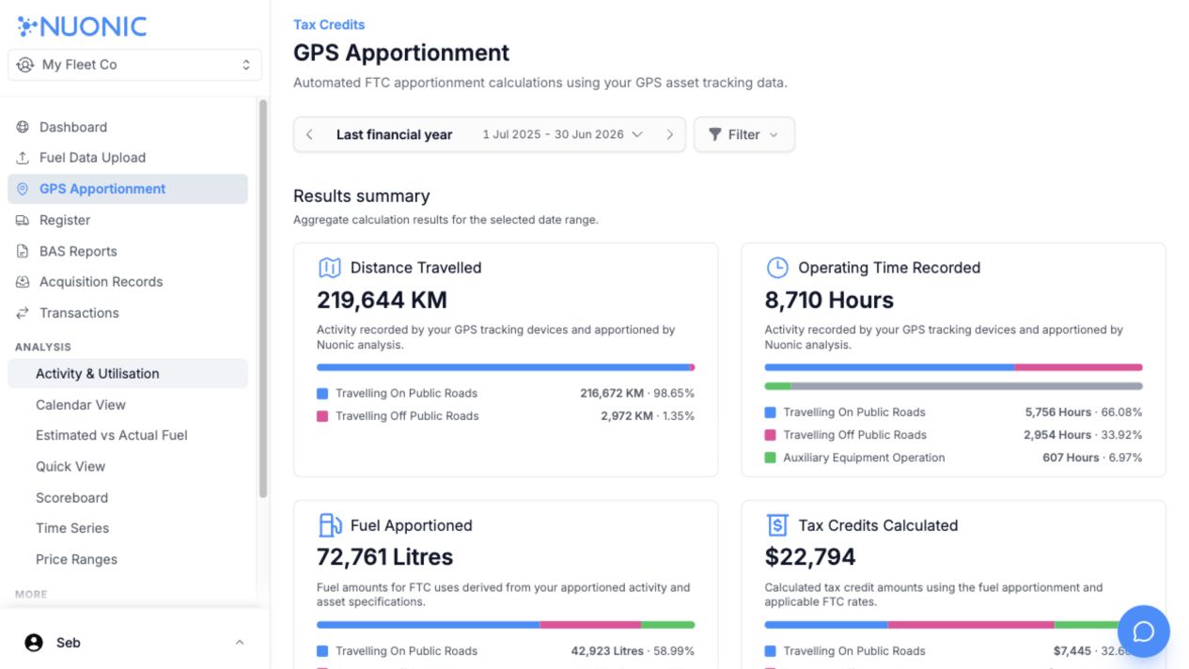Open Calendar View analysis
This screenshot has height=669, width=1189.
tap(128, 405)
